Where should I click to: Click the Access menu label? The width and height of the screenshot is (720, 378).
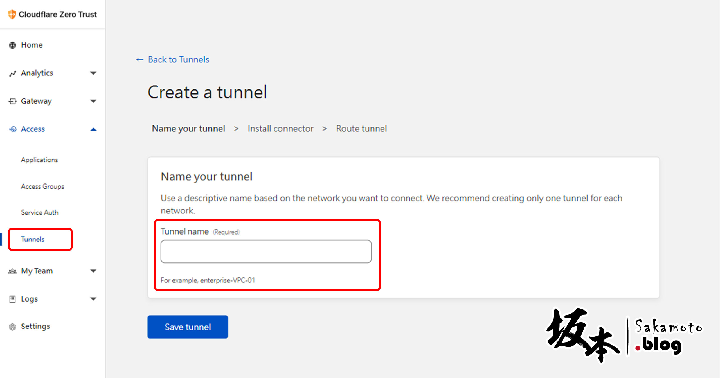pos(33,129)
